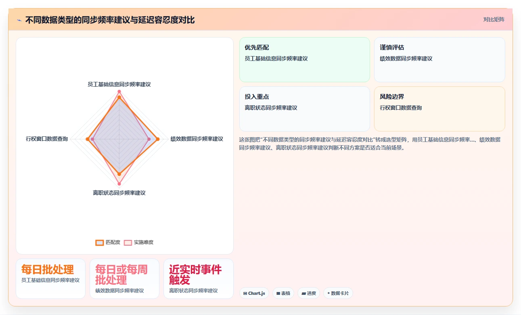
Task: Click 员工基础信息同步频率建议 text in 优先匹配 card
Action: coord(276,58)
